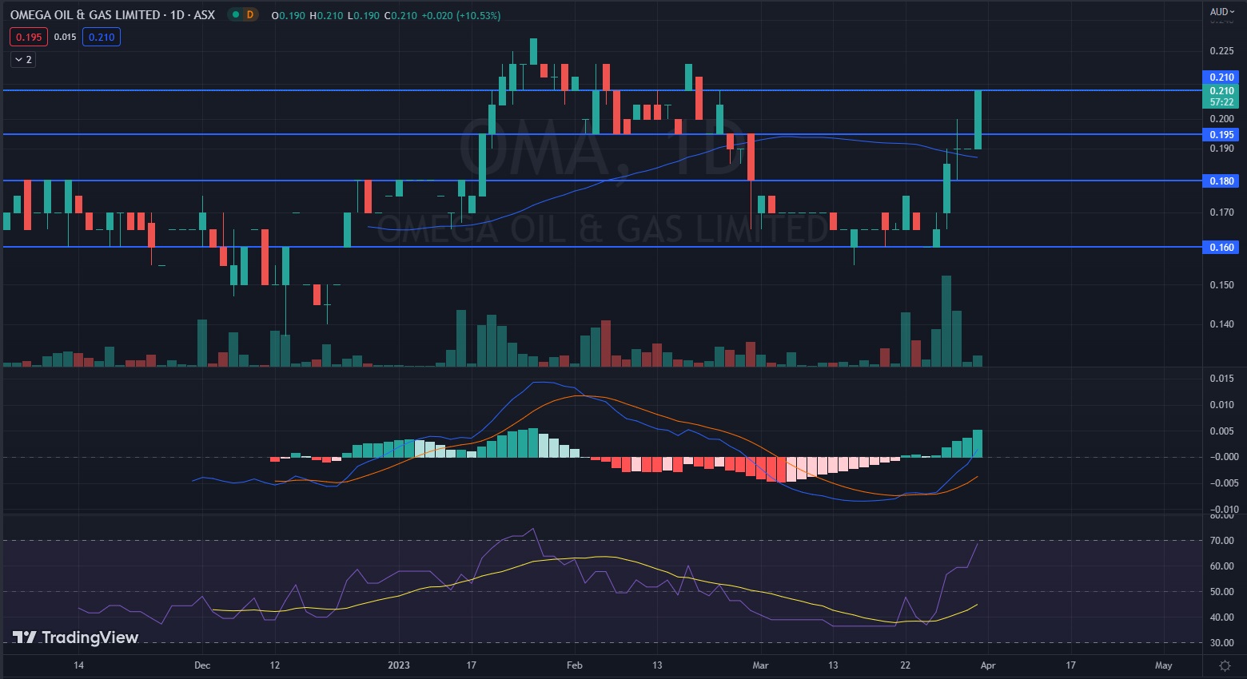This screenshot has height=679, width=1247.
Task: Select the 0.210 horizontal line price label
Action: point(1221,77)
